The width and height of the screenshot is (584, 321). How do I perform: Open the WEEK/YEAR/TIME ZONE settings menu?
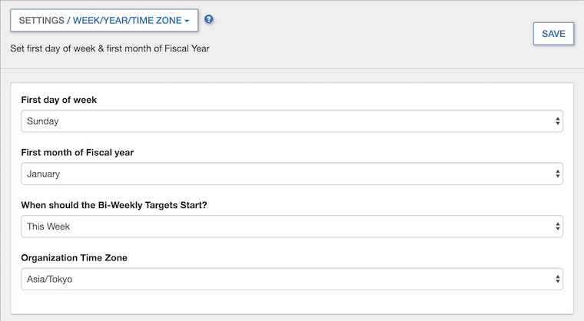(127, 21)
